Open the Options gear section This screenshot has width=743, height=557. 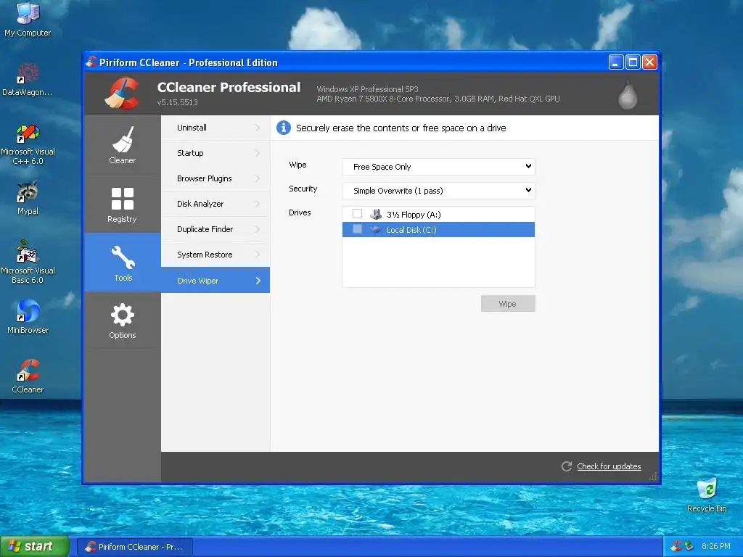coord(122,321)
